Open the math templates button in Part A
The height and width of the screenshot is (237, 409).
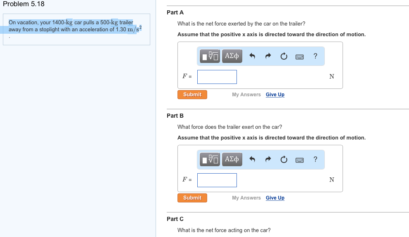pos(210,56)
